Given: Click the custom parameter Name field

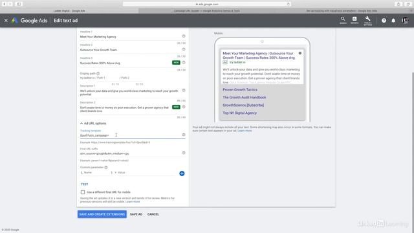Looking at the screenshot, I should point(96,173).
